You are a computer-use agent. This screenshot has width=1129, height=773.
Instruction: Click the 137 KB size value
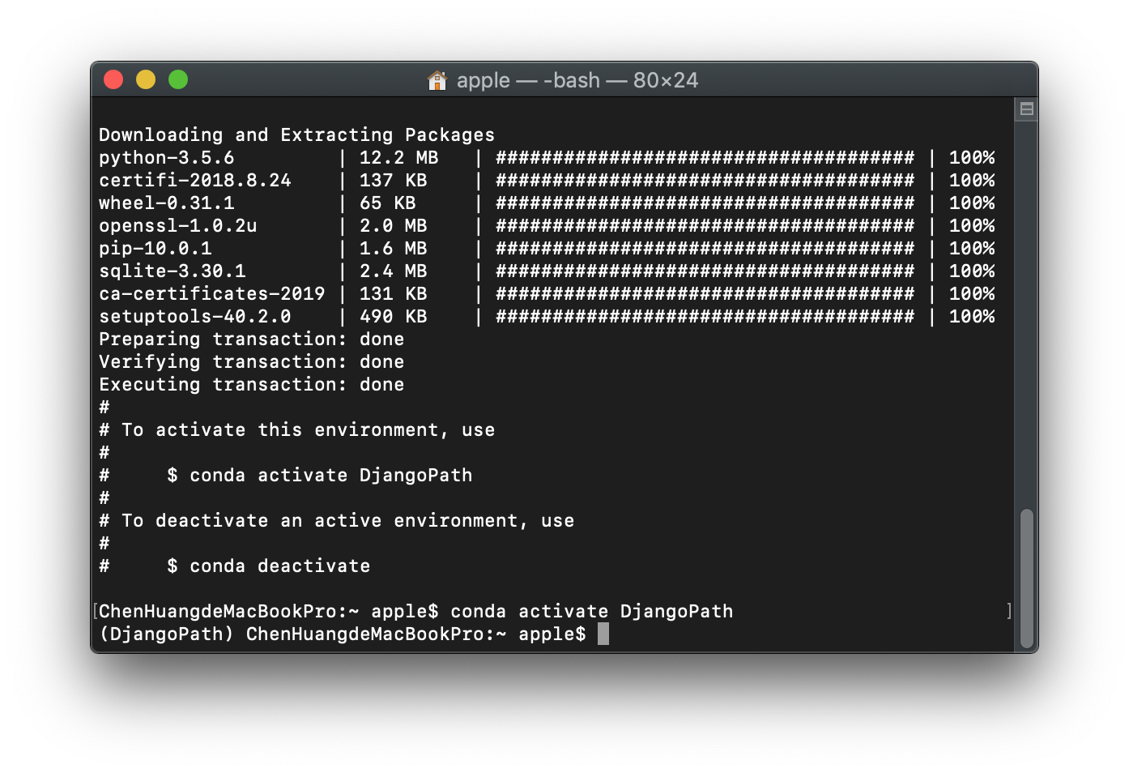click(393, 180)
